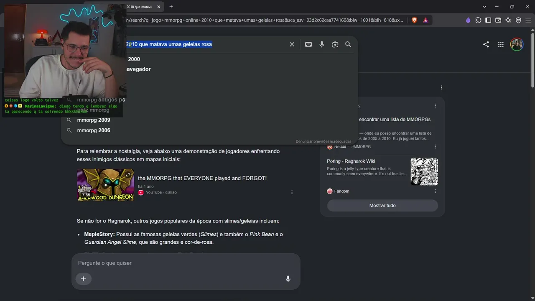Toggle the browser sidebar panel
The width and height of the screenshot is (535, 301).
[488, 20]
